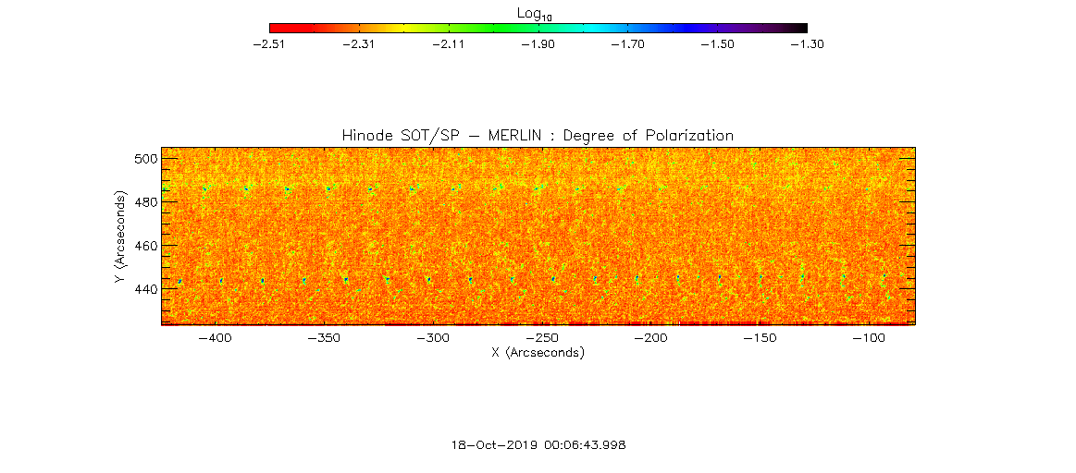Select the -1.90 colorbar tick label

[x=538, y=43]
